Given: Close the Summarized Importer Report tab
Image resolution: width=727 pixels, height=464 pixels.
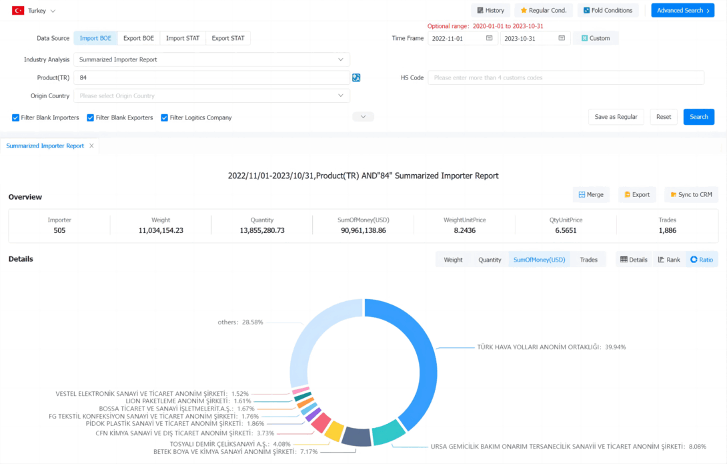Looking at the screenshot, I should coord(91,146).
